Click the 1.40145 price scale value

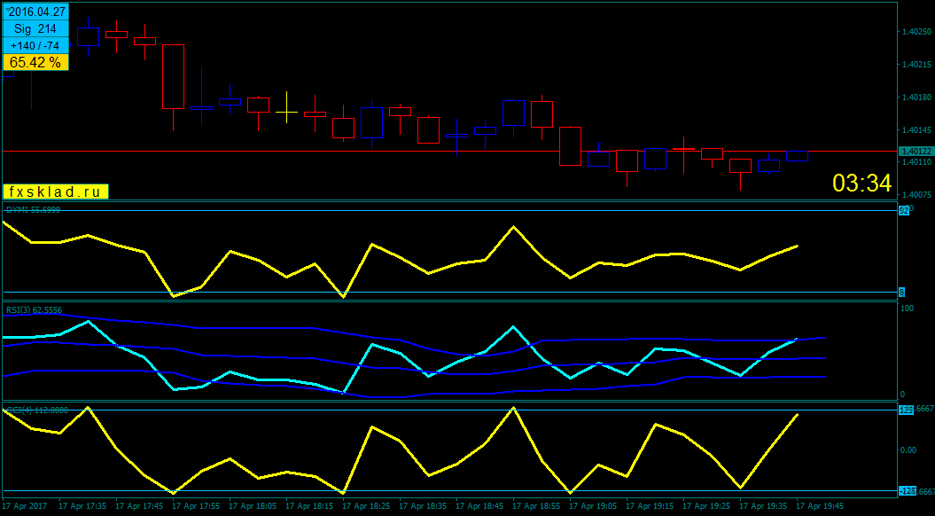pyautogui.click(x=916, y=129)
